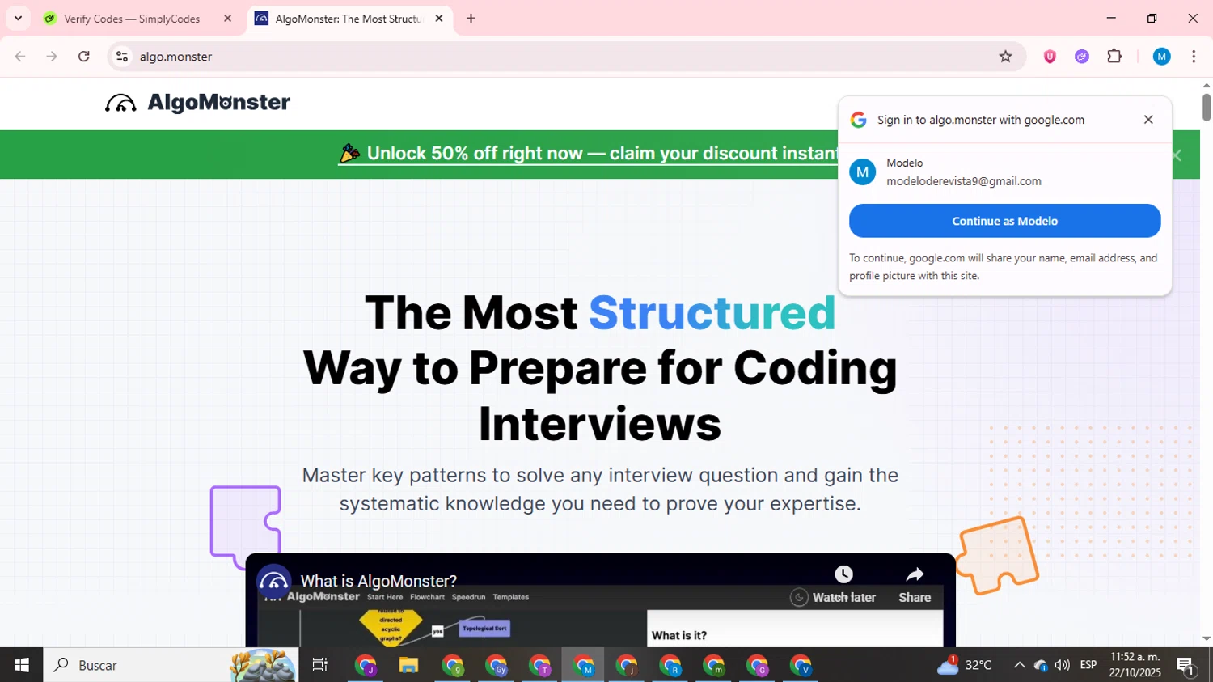Show hidden system tray icons
Image resolution: width=1213 pixels, height=682 pixels.
tap(1019, 665)
